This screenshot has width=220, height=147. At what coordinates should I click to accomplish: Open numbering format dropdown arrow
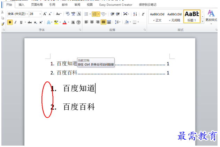(99, 14)
